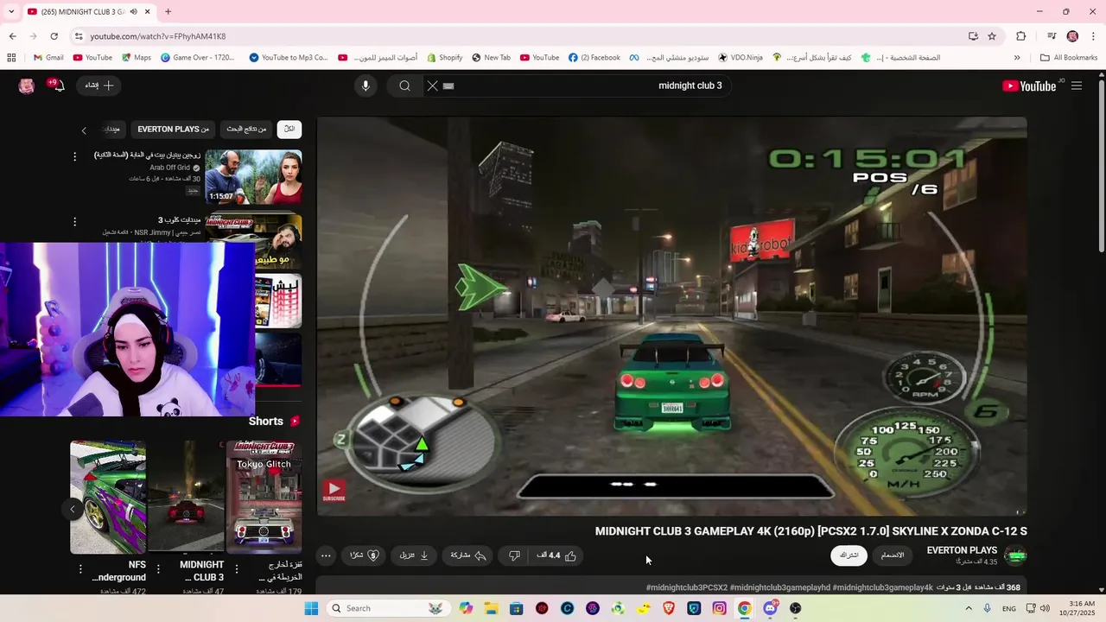Image resolution: width=1106 pixels, height=622 pixels.
Task: Open Tokyo Glitch short thumbnail
Action: pos(264,496)
